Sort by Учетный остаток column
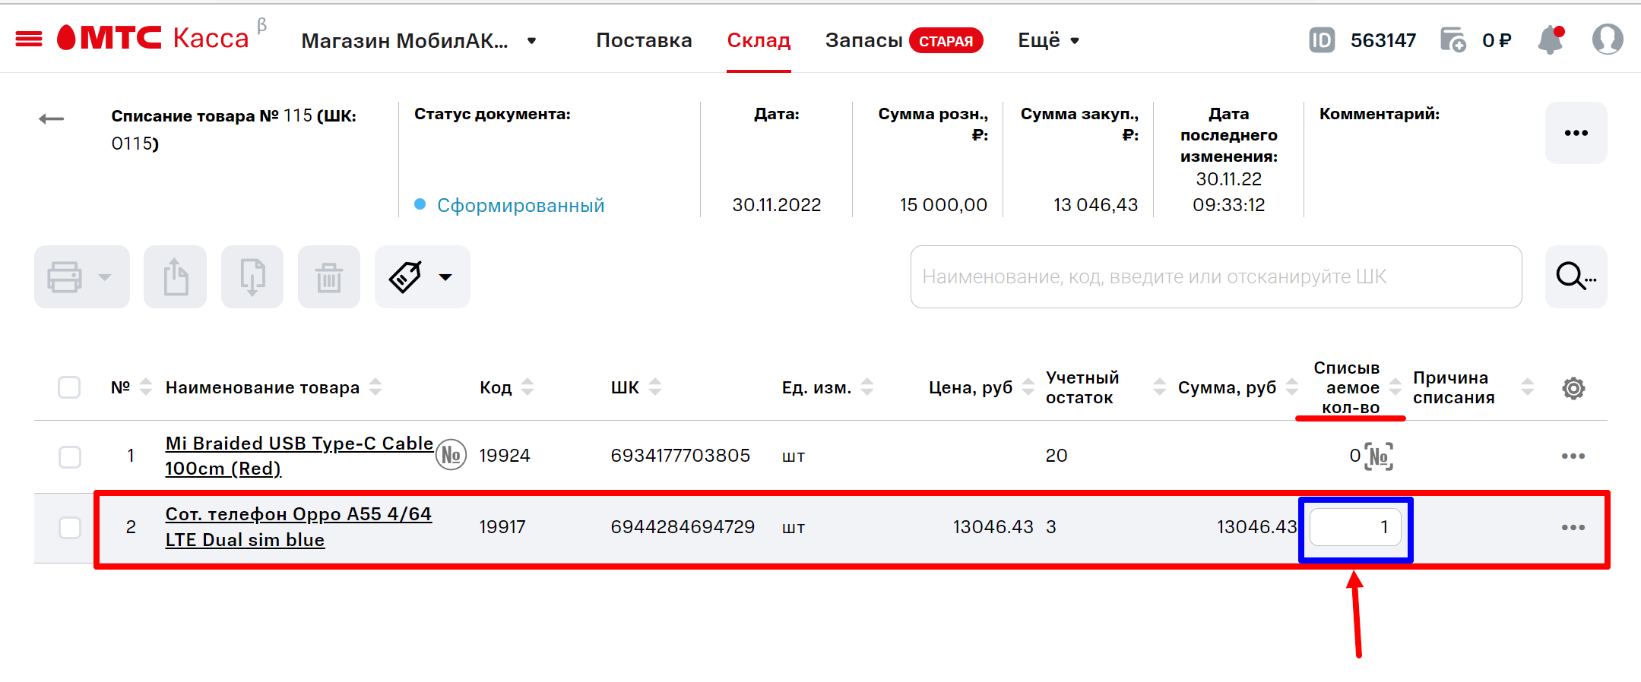The height and width of the screenshot is (682, 1641). pos(1160,387)
